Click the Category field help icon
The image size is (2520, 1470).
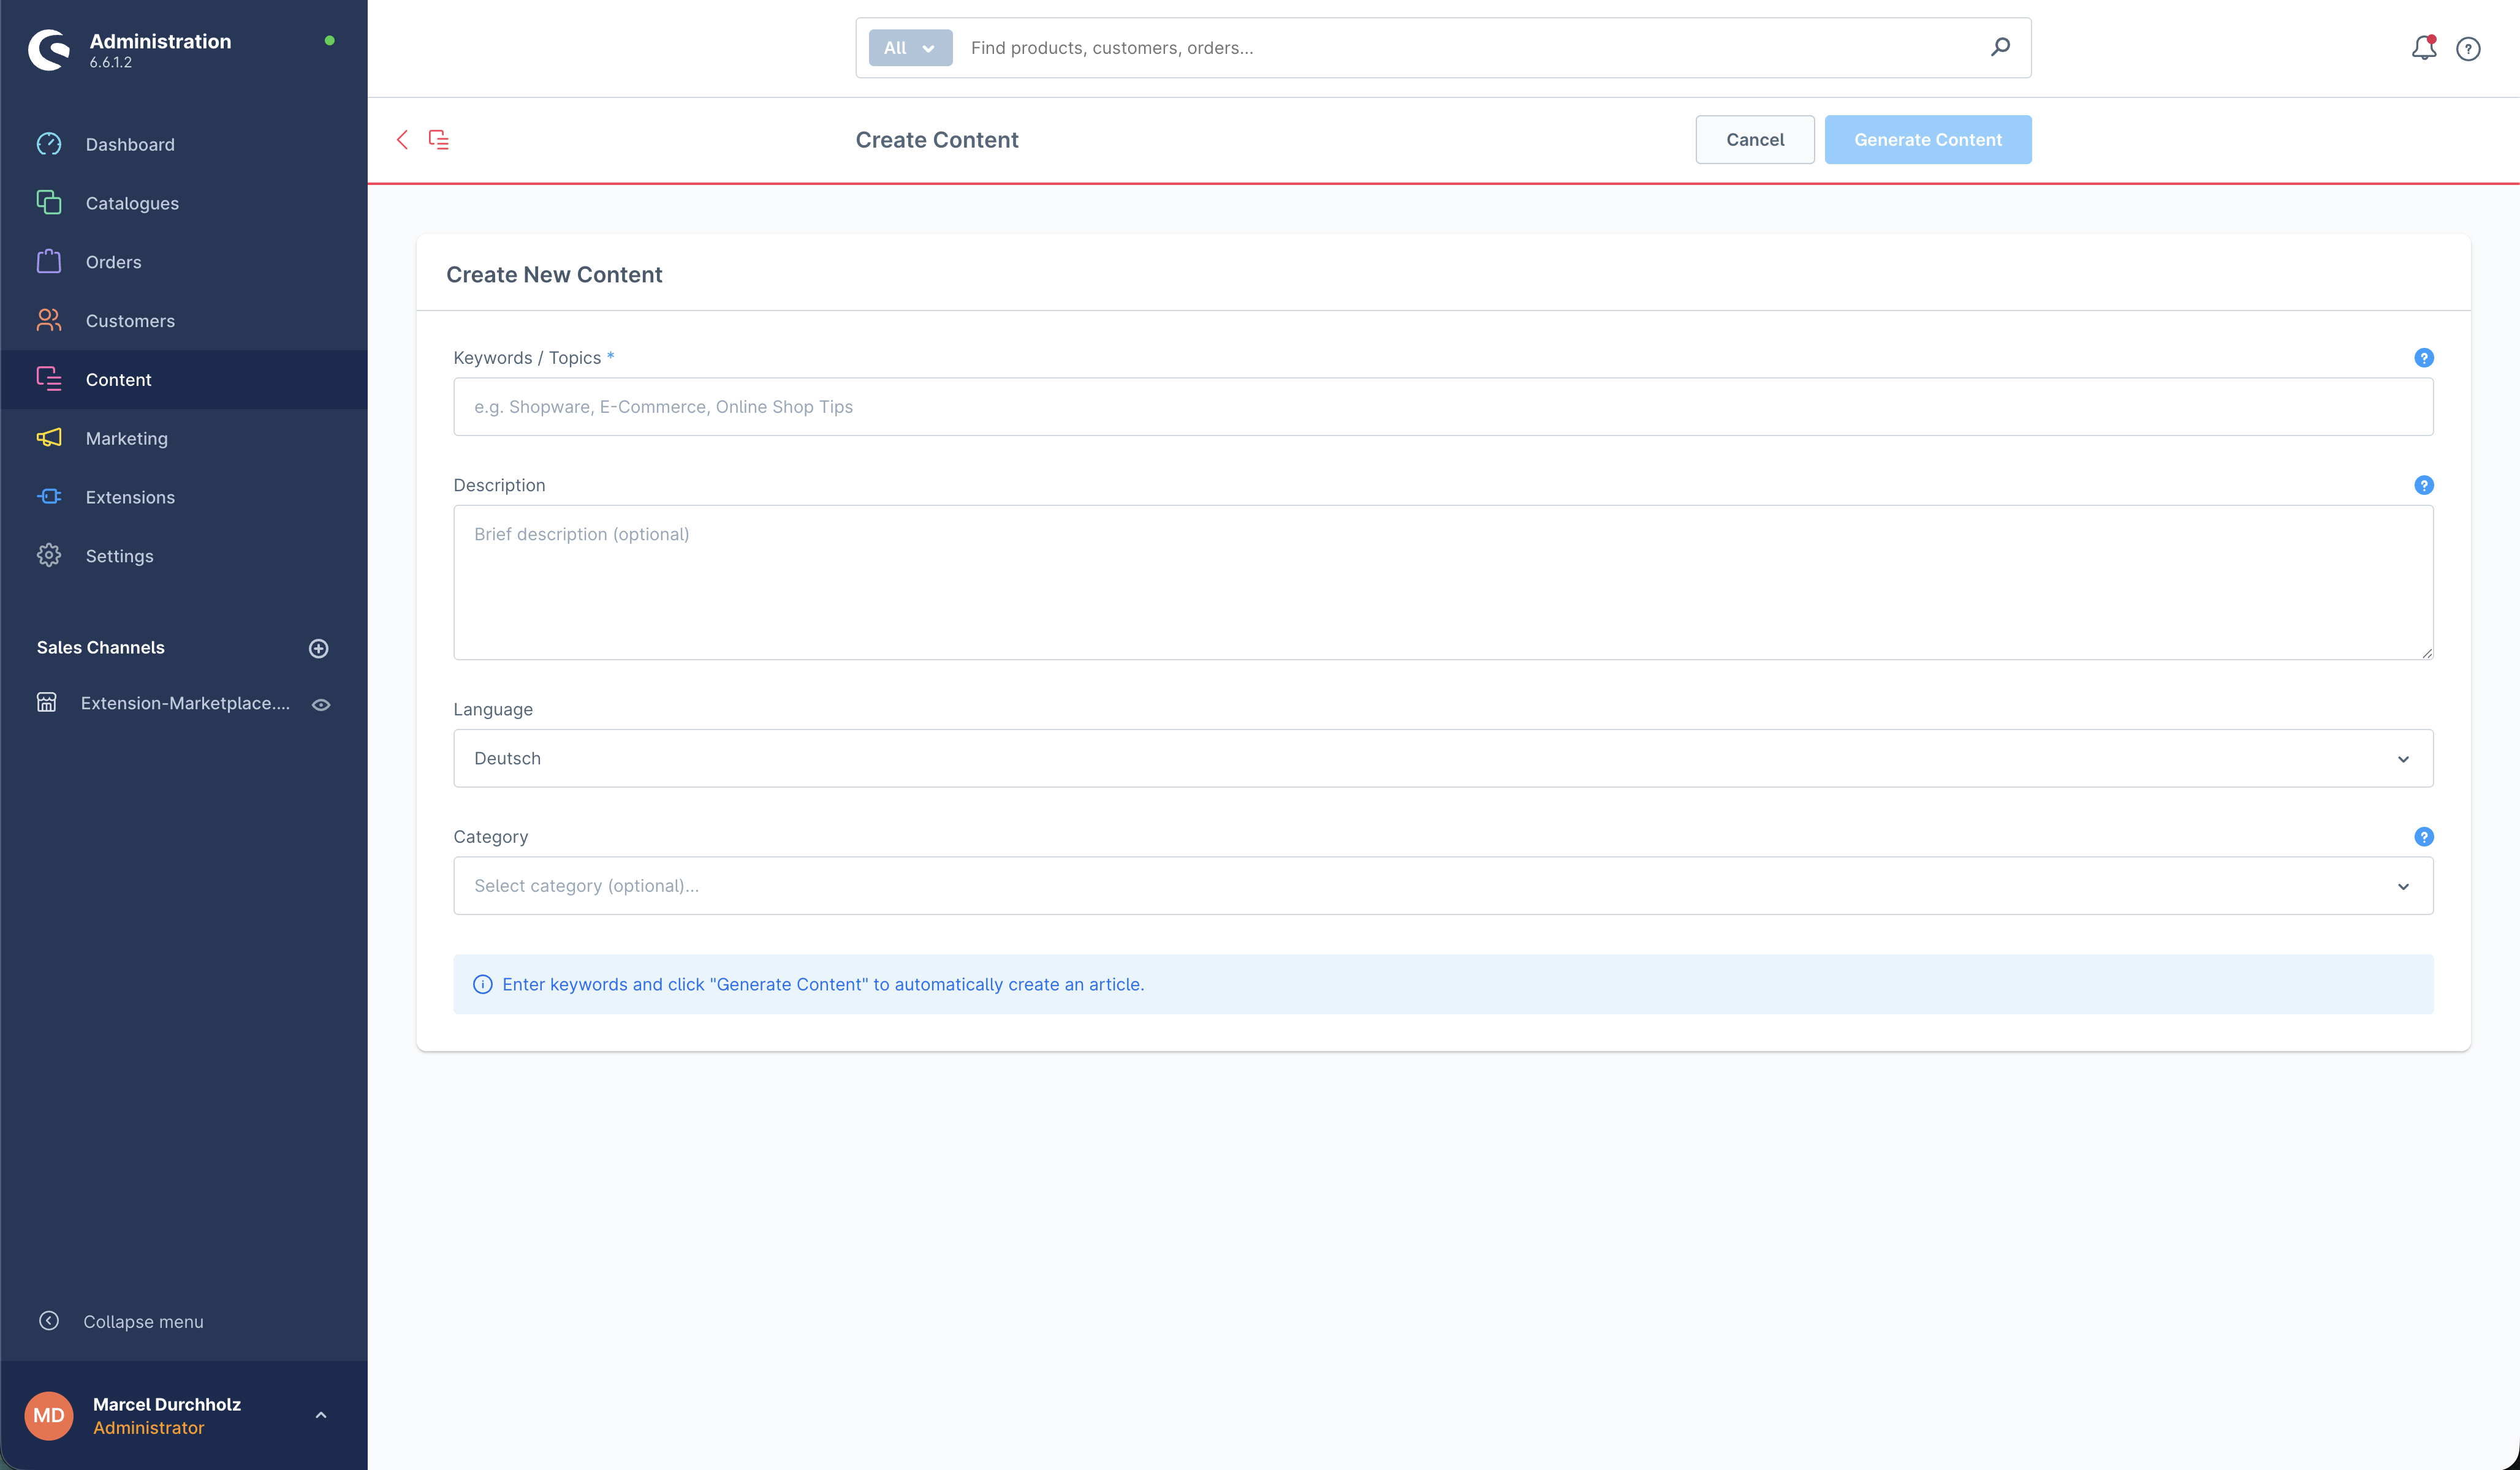click(x=2423, y=837)
